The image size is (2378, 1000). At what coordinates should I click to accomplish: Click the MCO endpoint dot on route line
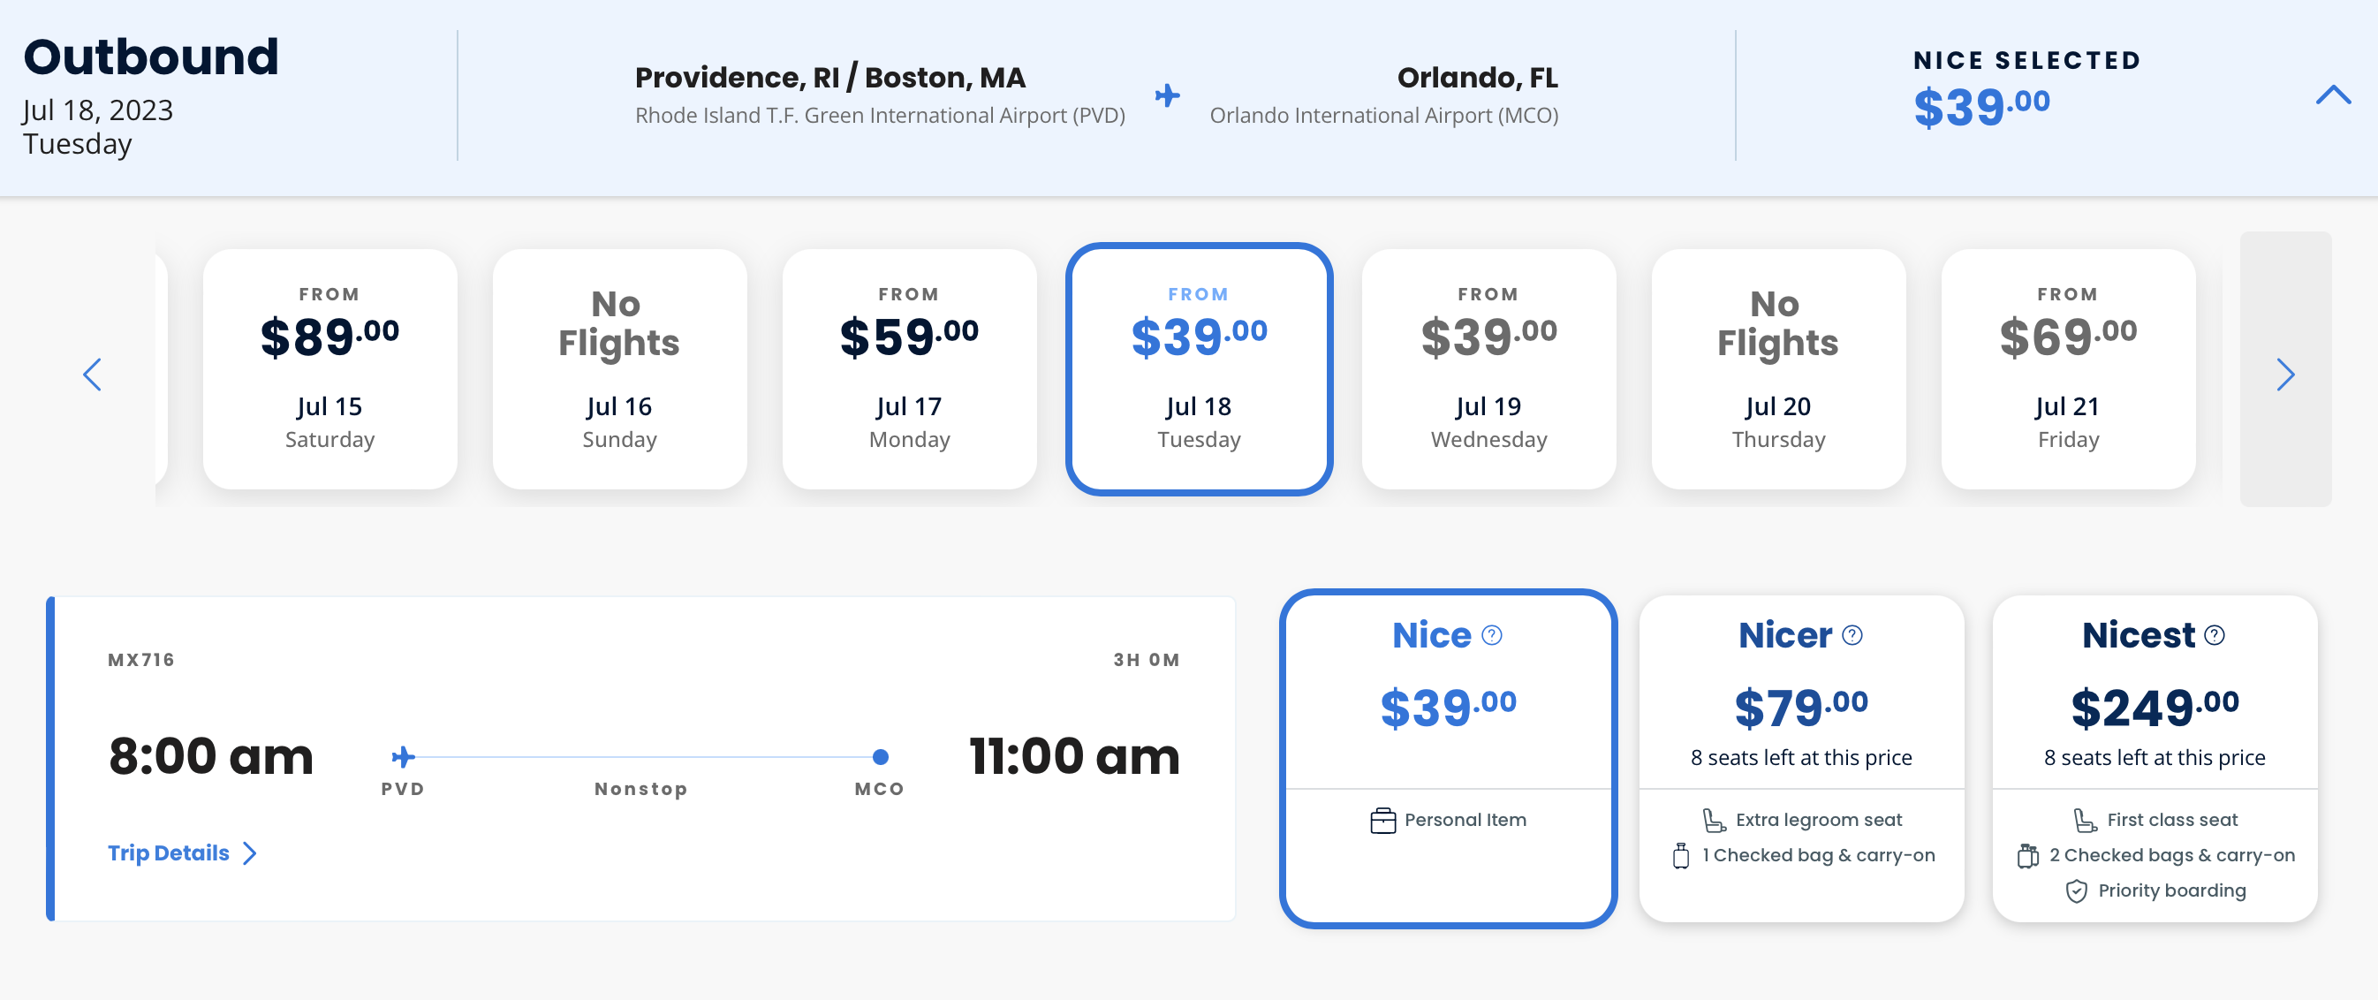(x=881, y=757)
